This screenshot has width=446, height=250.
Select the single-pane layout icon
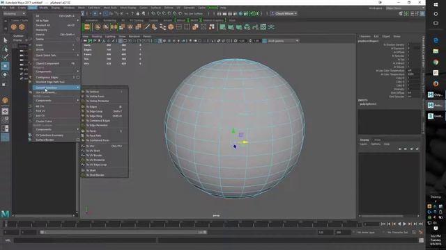(x=5, y=111)
